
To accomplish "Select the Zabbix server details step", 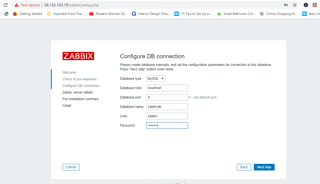I will click(x=78, y=92).
